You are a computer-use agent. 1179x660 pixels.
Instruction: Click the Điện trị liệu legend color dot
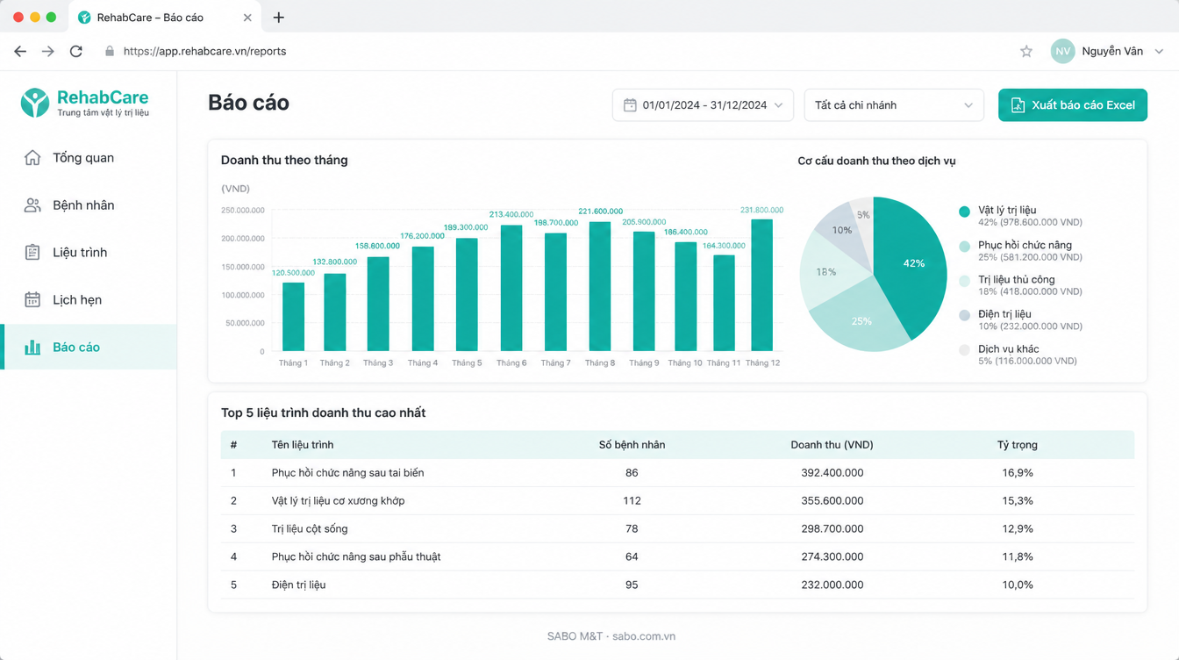(x=965, y=316)
